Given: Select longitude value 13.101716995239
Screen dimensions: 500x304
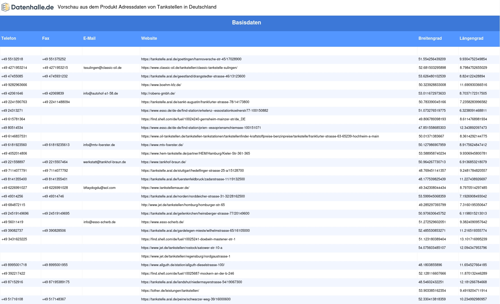Looking at the screenshot, I should tap(473, 239).
